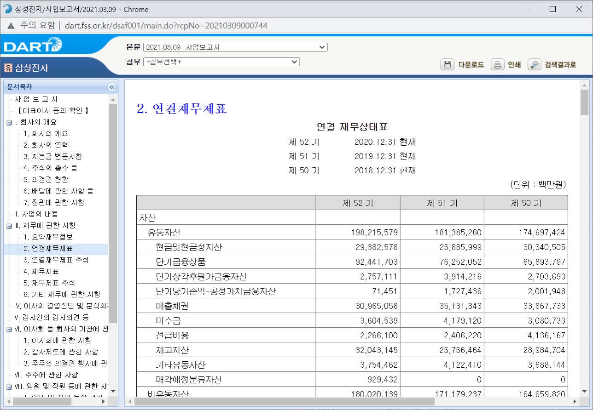Click the 삼성전자 company name in header
The height and width of the screenshot is (410, 593).
pos(32,68)
